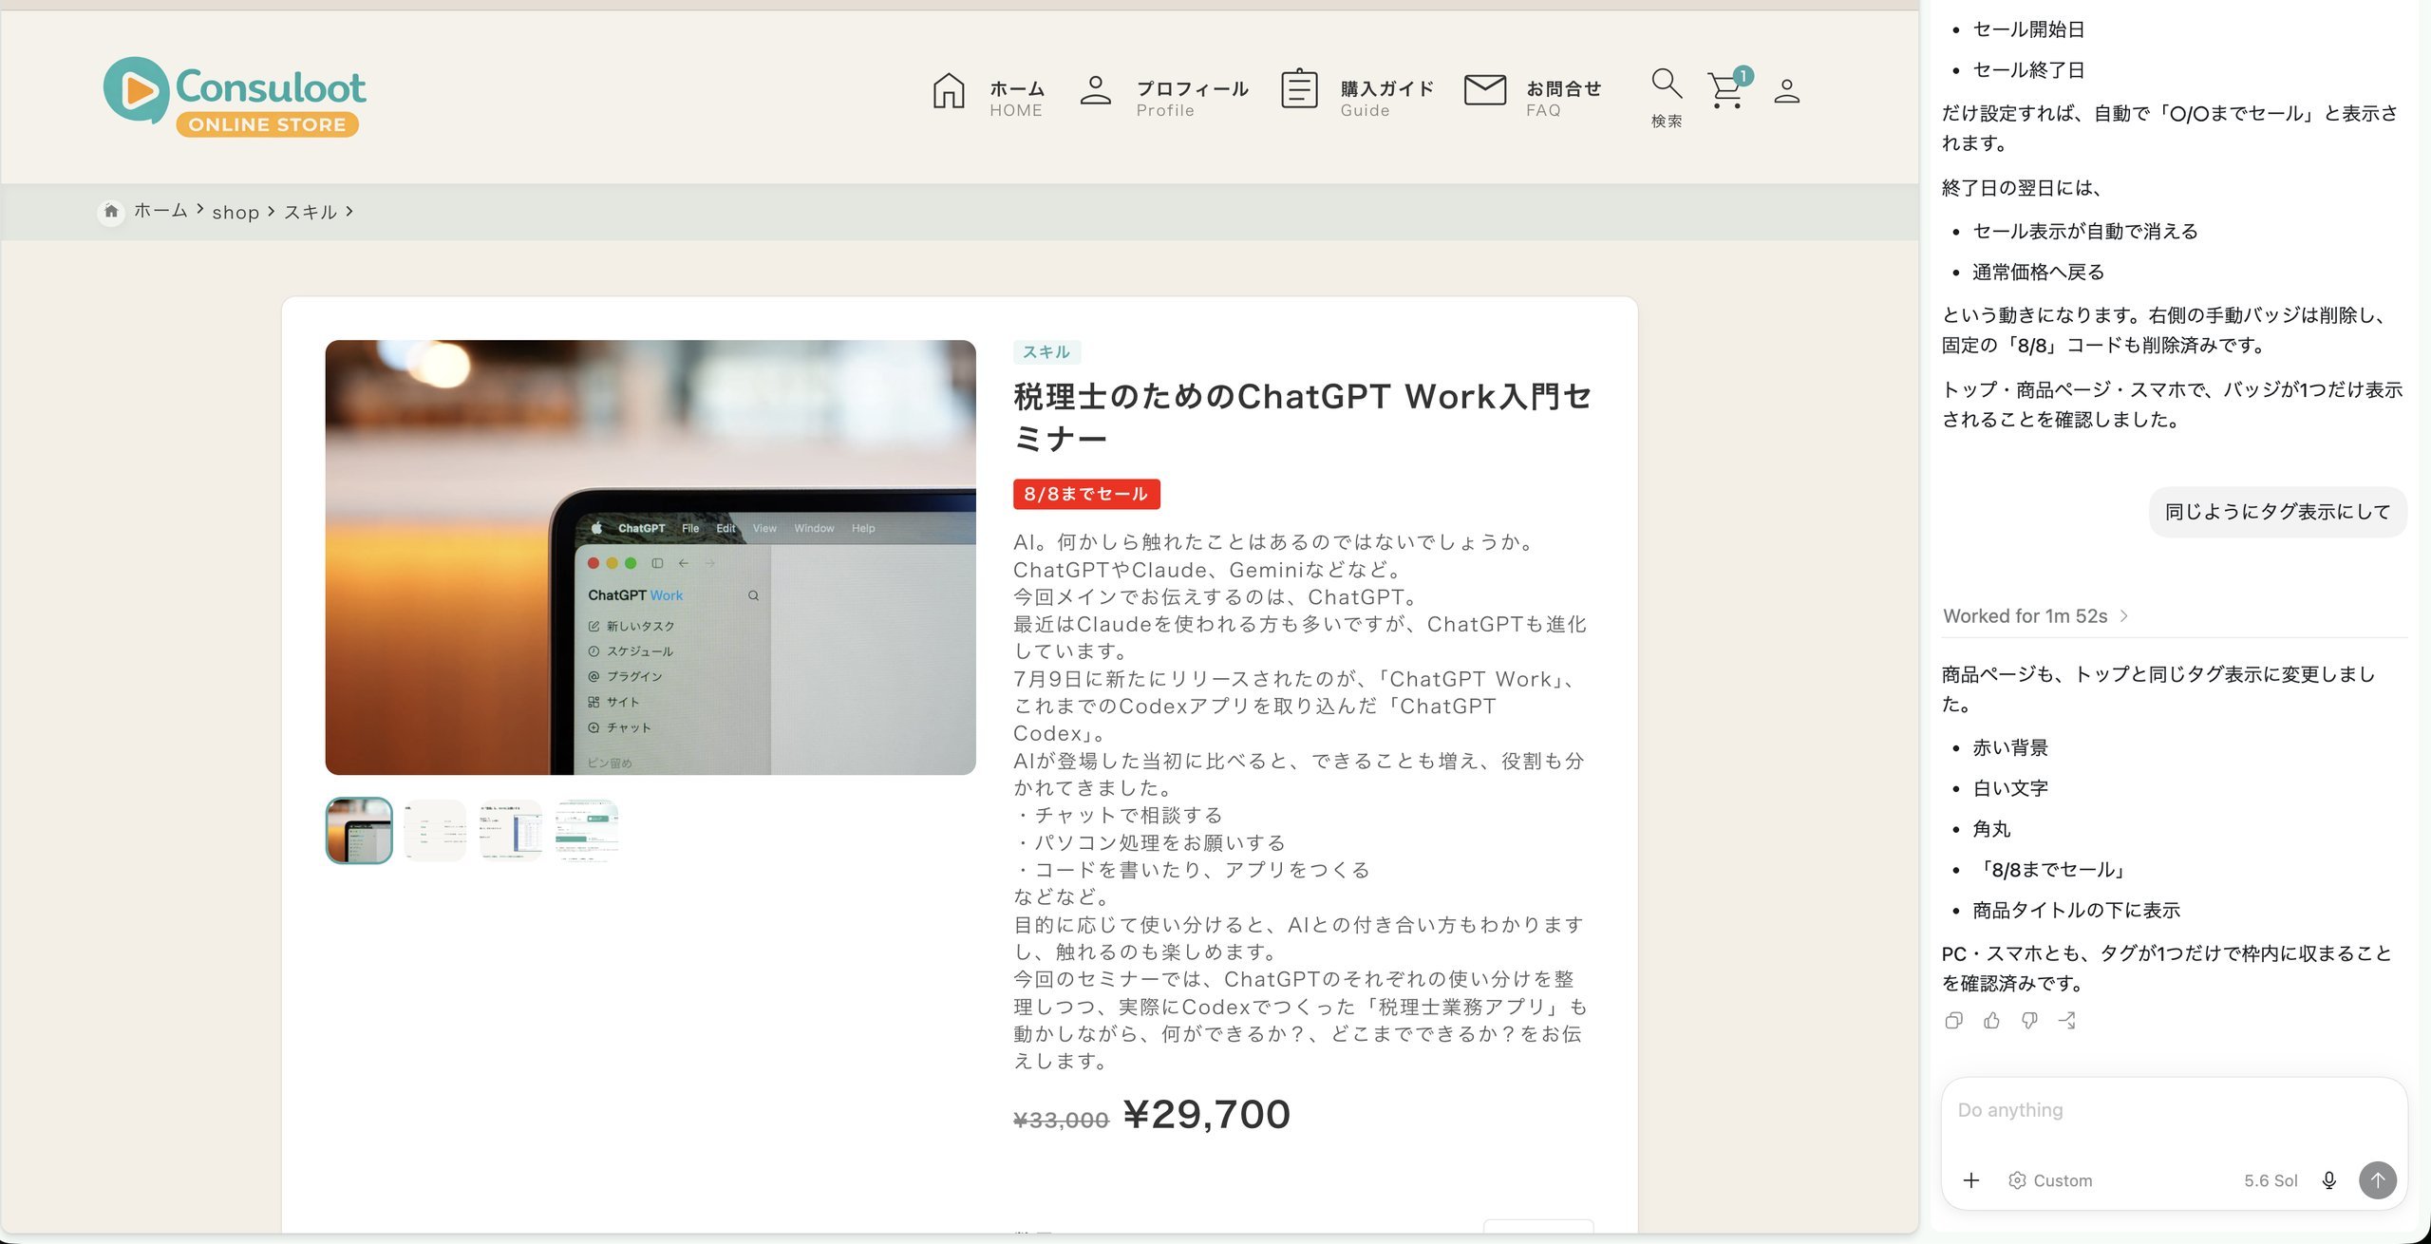Click the send arrow button
The image size is (2431, 1244).
coord(2378,1180)
